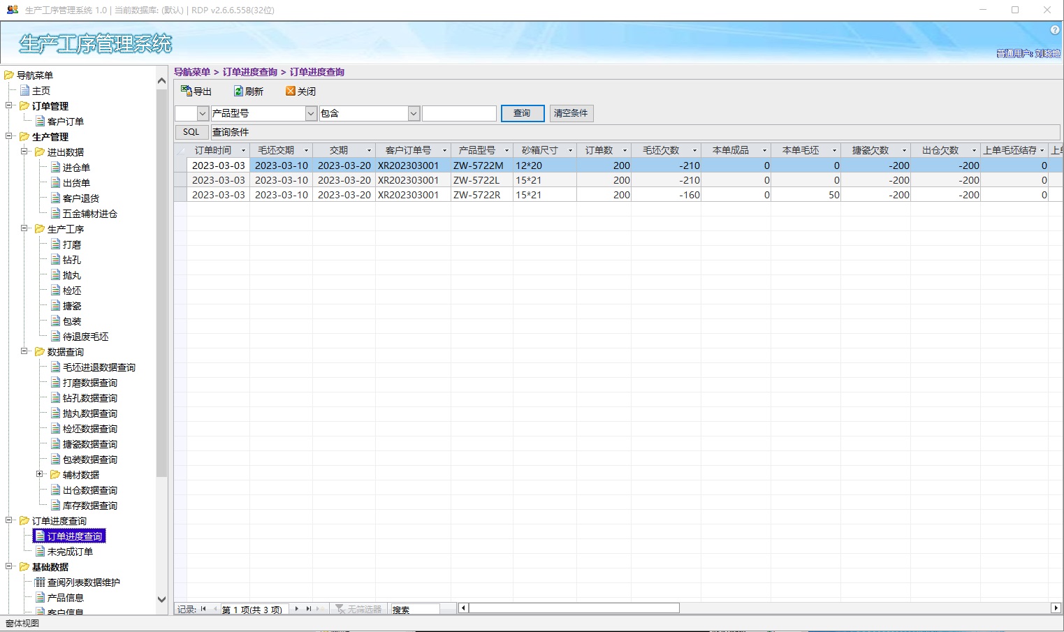Open 客户订单号 column filter arrow
Image resolution: width=1064 pixels, height=632 pixels.
(x=444, y=151)
